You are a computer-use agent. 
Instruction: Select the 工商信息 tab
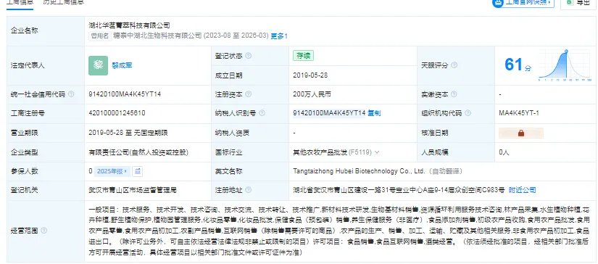[20, 2]
